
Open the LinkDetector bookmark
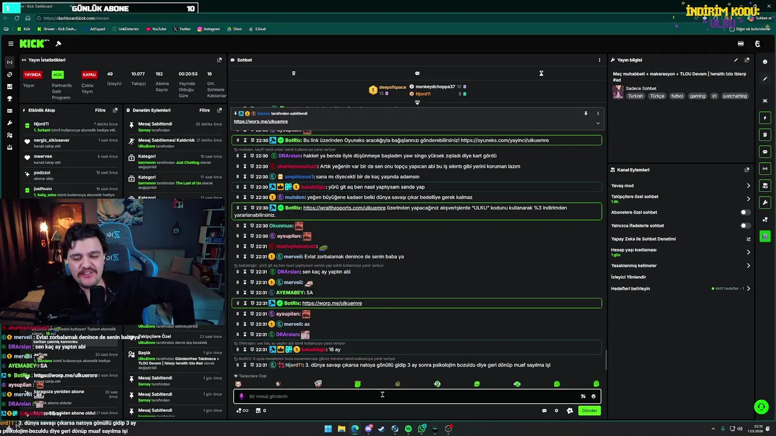coord(125,29)
